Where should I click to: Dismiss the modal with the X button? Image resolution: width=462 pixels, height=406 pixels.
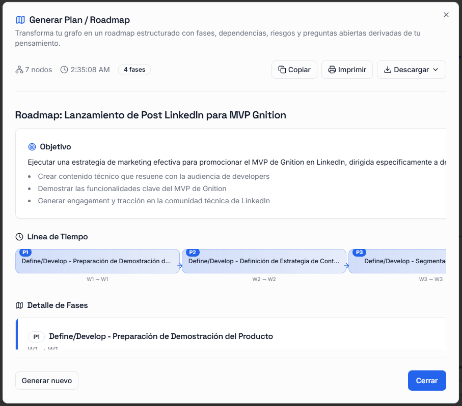446,15
